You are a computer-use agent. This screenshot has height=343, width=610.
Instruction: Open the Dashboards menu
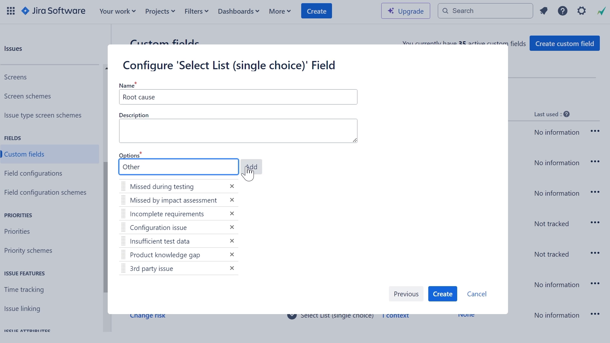(x=238, y=11)
